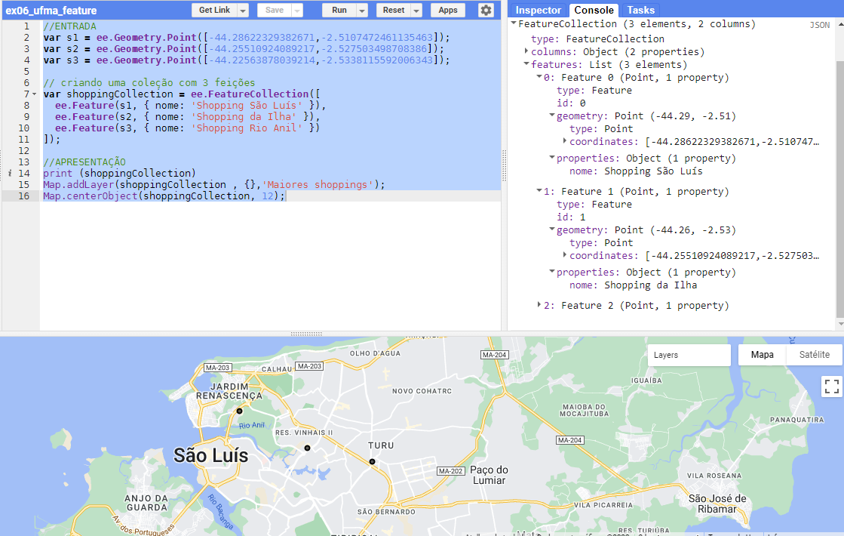Viewport: 844px width, 536px height.
Task: Click the São José de Ribamar map label
Action: point(717,504)
